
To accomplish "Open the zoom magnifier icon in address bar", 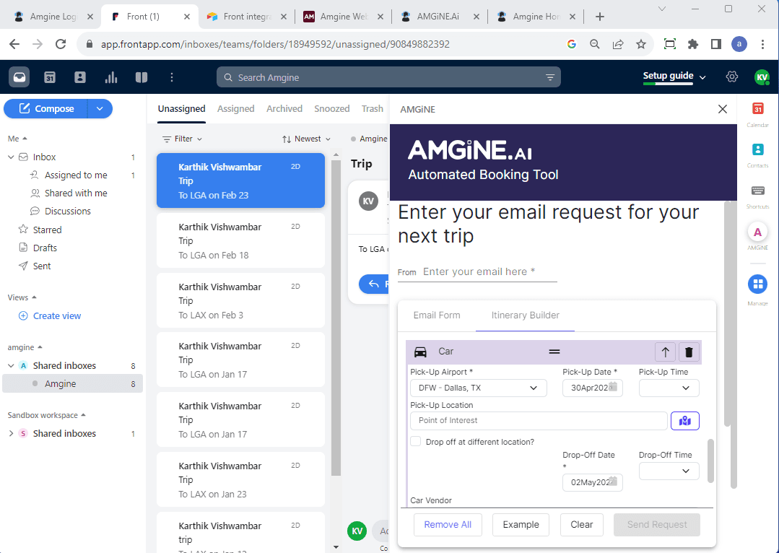I will pos(595,44).
